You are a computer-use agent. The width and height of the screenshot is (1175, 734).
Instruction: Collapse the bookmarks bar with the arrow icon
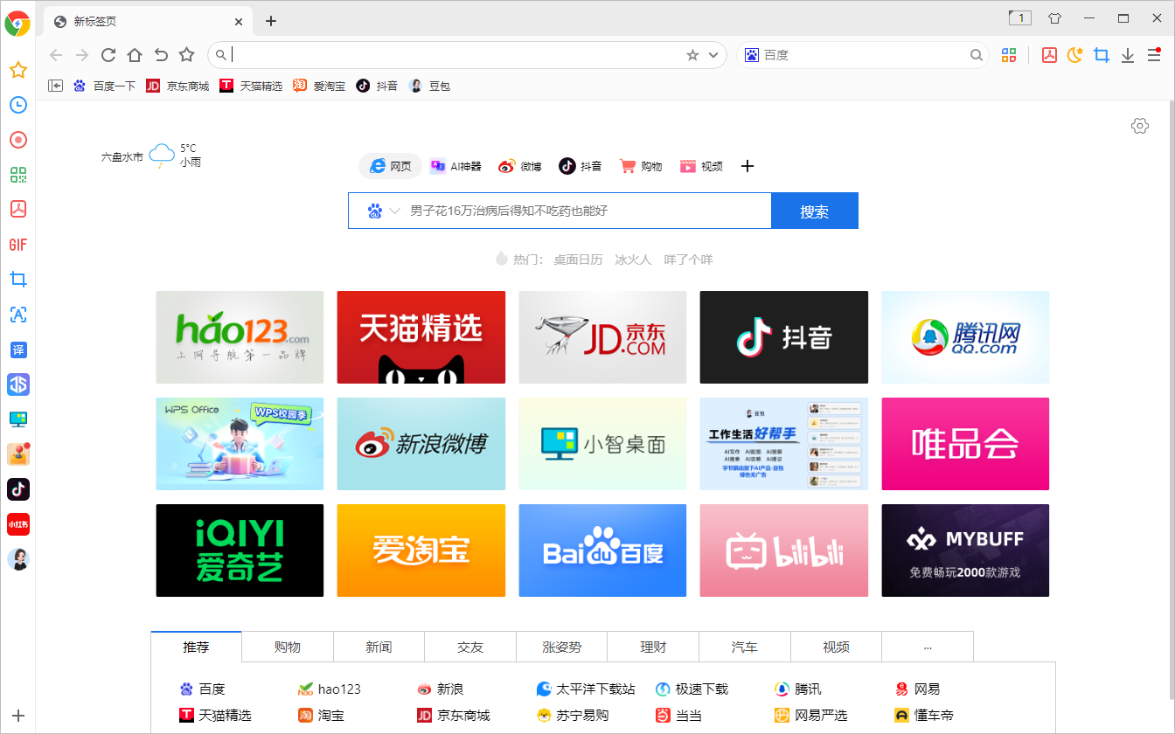pos(55,85)
